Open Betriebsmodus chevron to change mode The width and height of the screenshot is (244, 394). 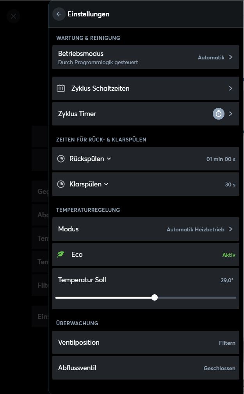(x=231, y=57)
